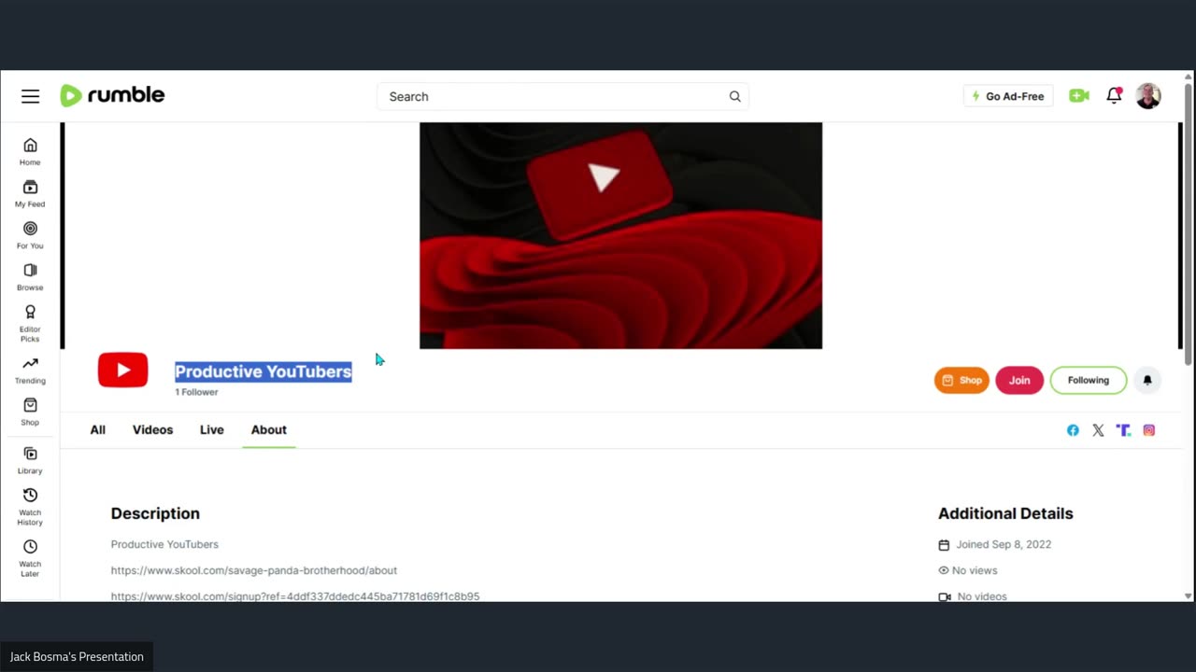Click the Rumble logo
Screen dimensions: 1196x672
pos(112,95)
